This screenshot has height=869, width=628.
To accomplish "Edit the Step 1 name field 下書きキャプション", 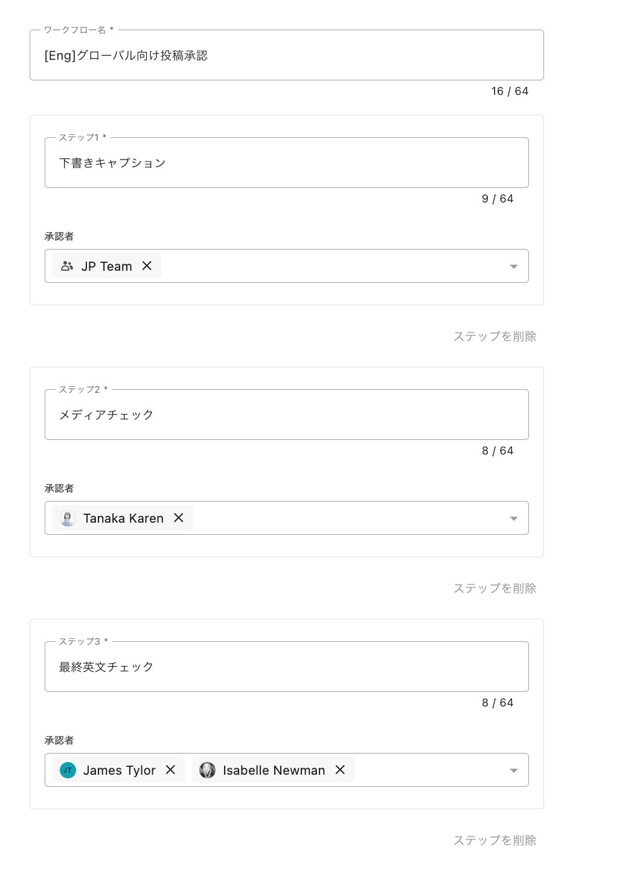I will click(286, 163).
